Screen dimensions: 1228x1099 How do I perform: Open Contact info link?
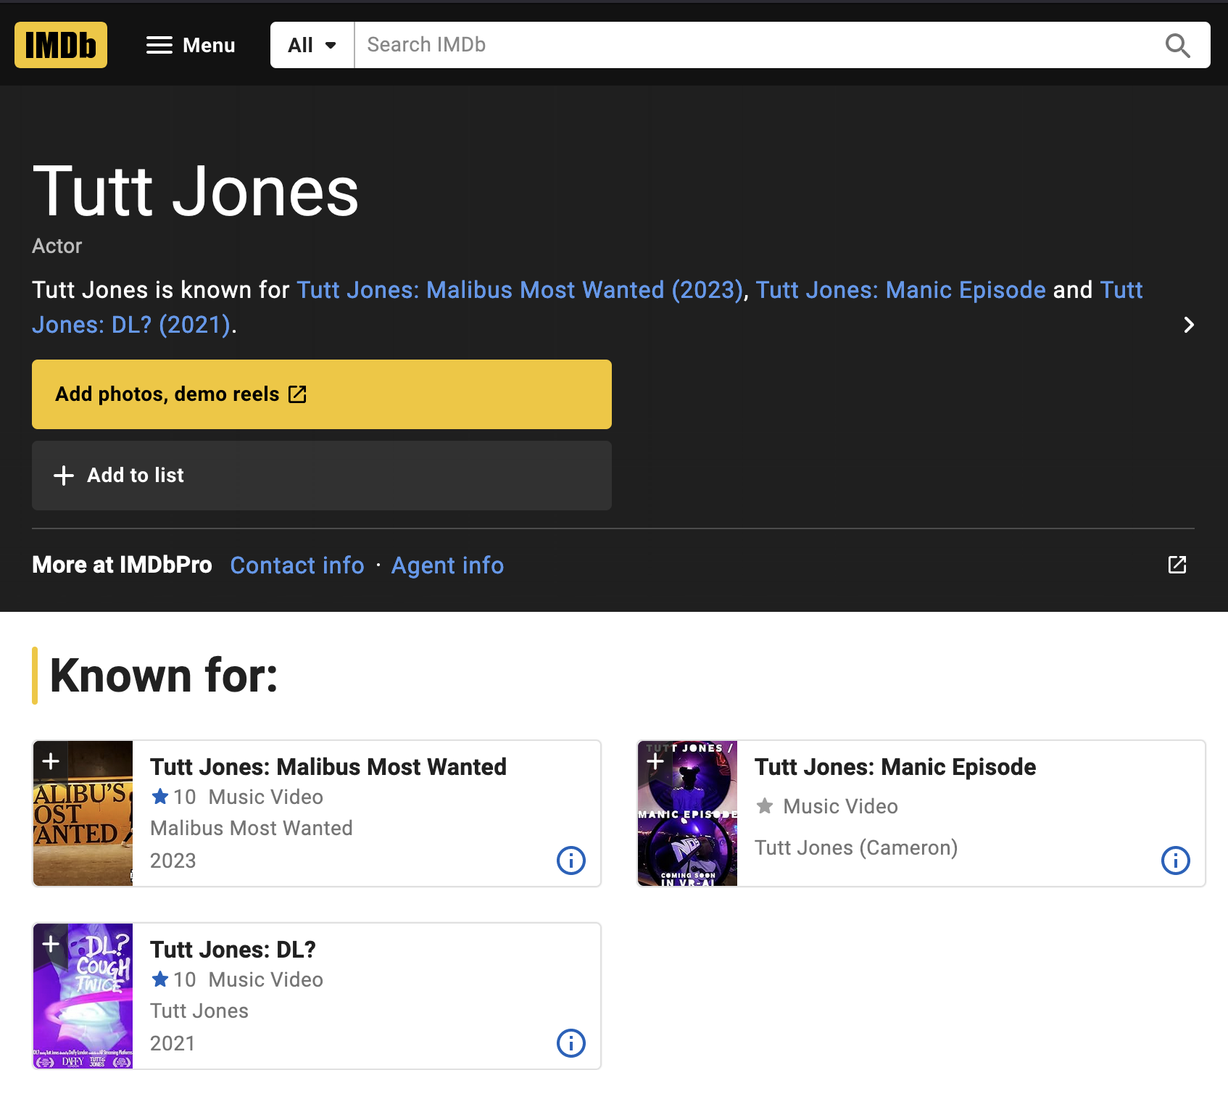(297, 565)
